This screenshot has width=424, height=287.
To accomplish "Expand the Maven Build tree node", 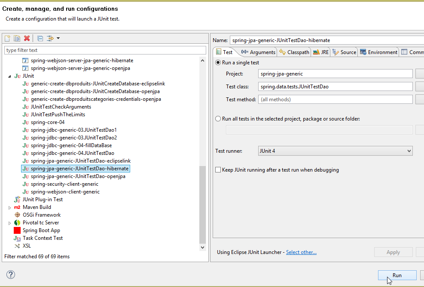I will [10, 208].
